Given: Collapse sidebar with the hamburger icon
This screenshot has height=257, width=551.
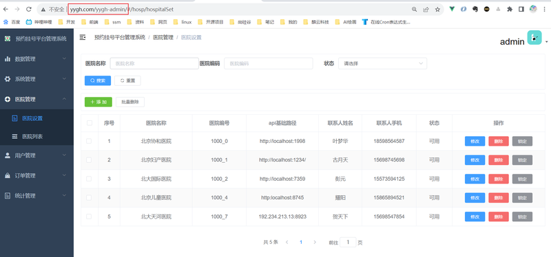Looking at the screenshot, I should coord(83,37).
